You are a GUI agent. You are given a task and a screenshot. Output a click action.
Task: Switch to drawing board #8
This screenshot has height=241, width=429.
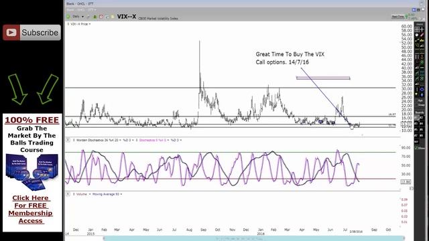tap(422, 135)
